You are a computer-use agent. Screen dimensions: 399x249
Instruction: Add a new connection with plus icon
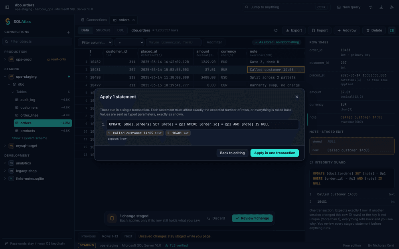(x=68, y=32)
